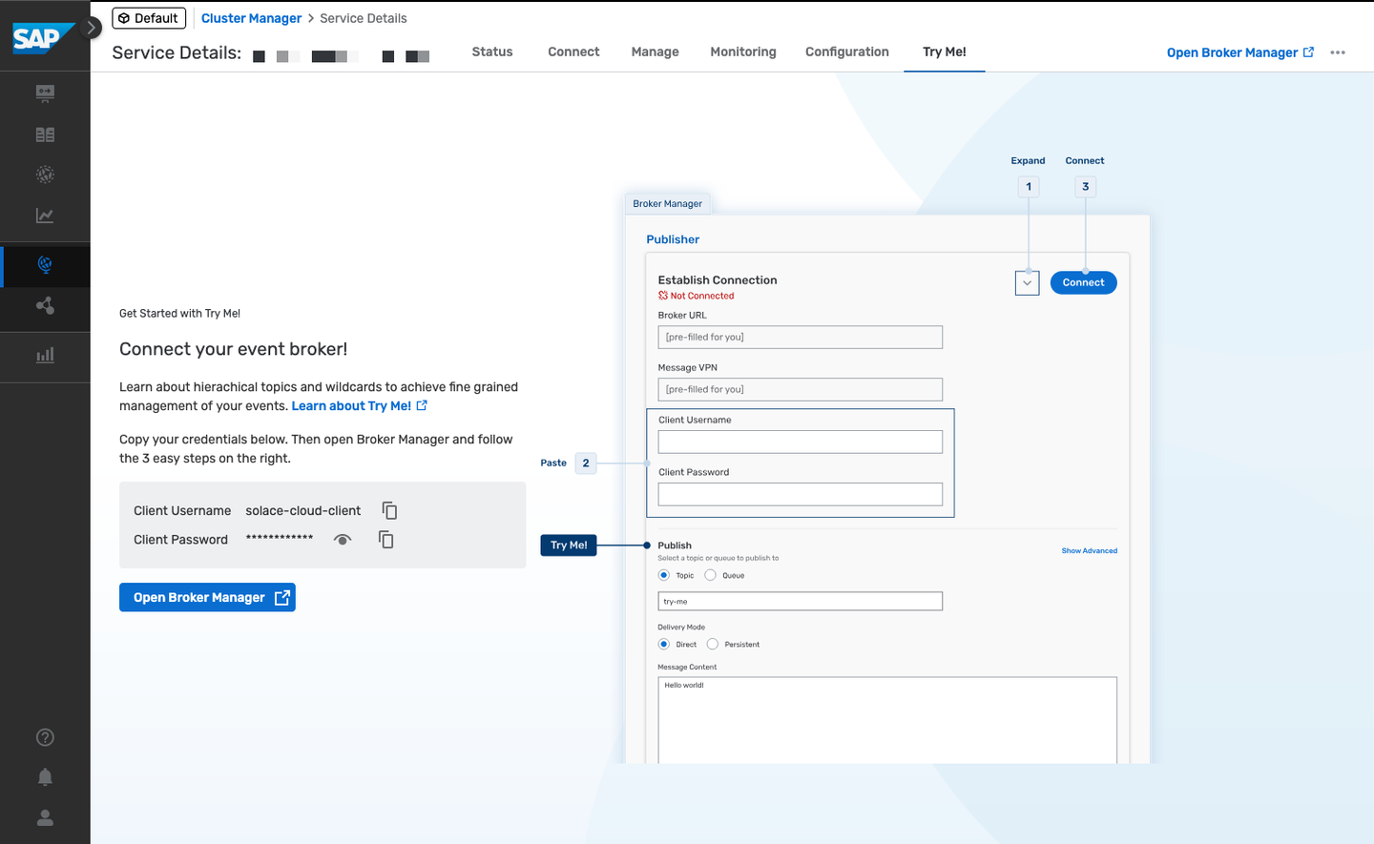Open the Catalog icon in sidebar
This screenshot has height=844, width=1374.
tap(45, 134)
